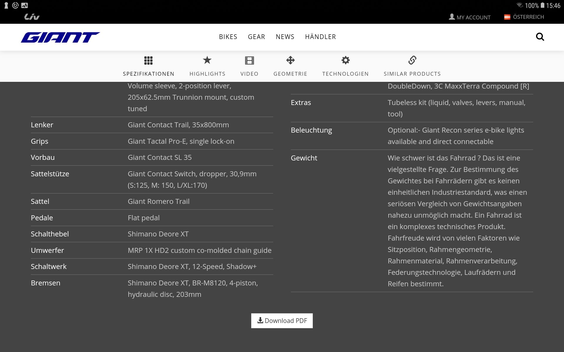Click 'BR-M8120, 4-piston' brake value
This screenshot has height=352, width=564.
pos(225,283)
